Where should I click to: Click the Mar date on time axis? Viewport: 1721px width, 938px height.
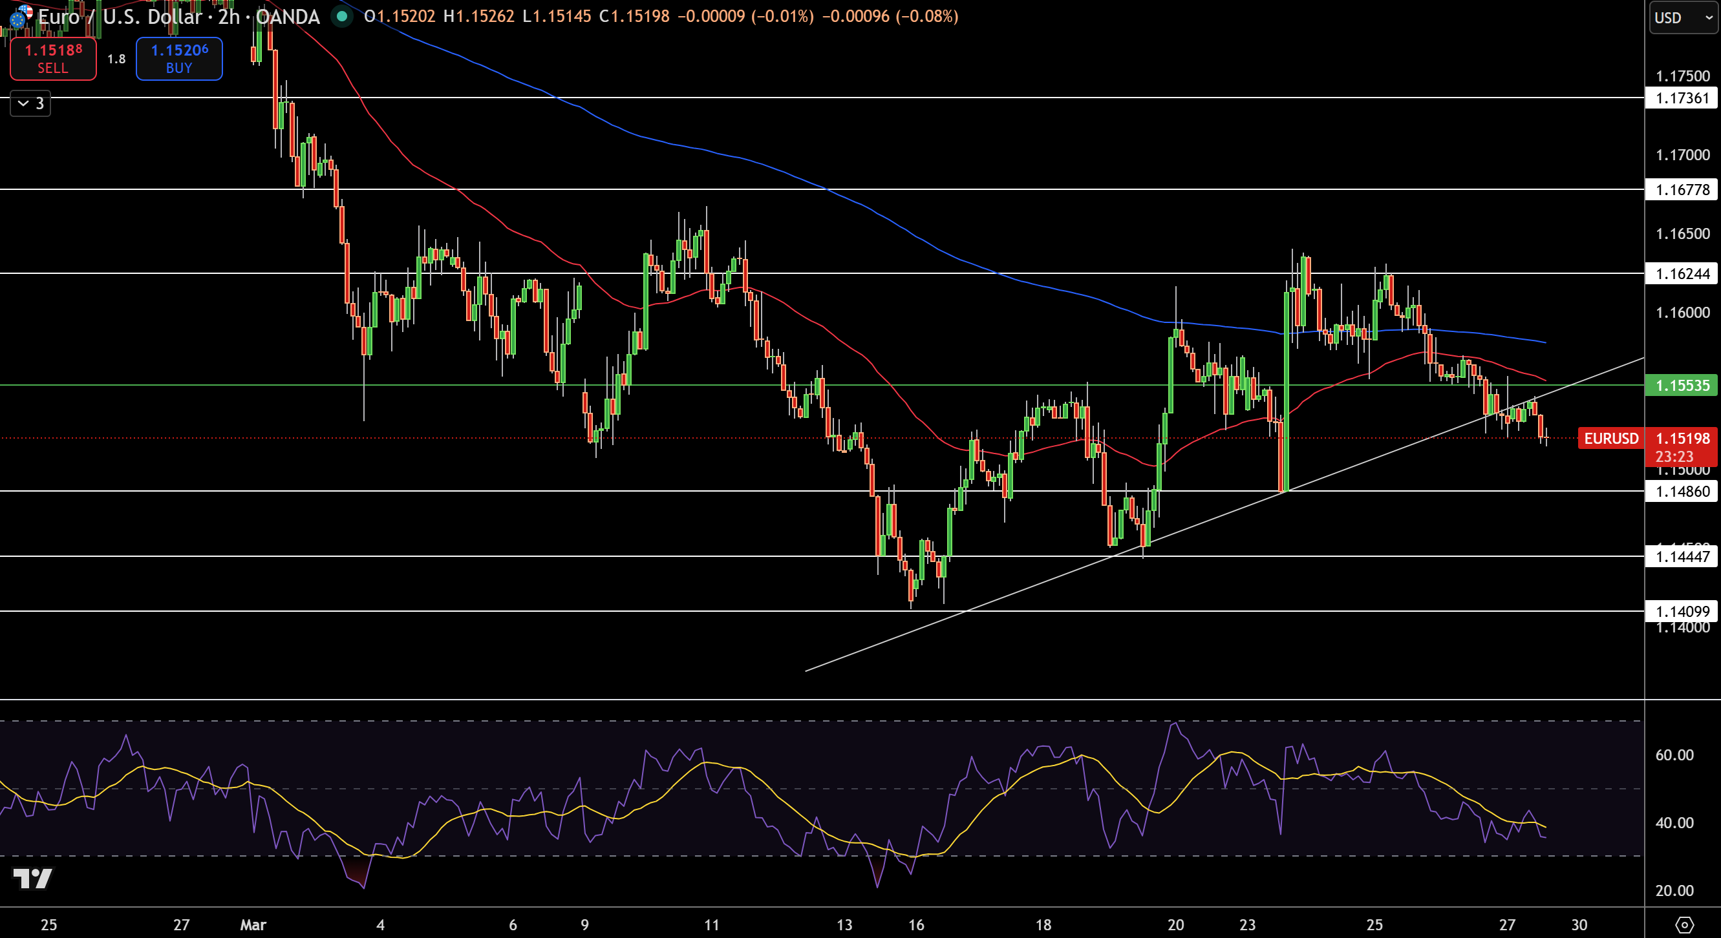point(253,924)
